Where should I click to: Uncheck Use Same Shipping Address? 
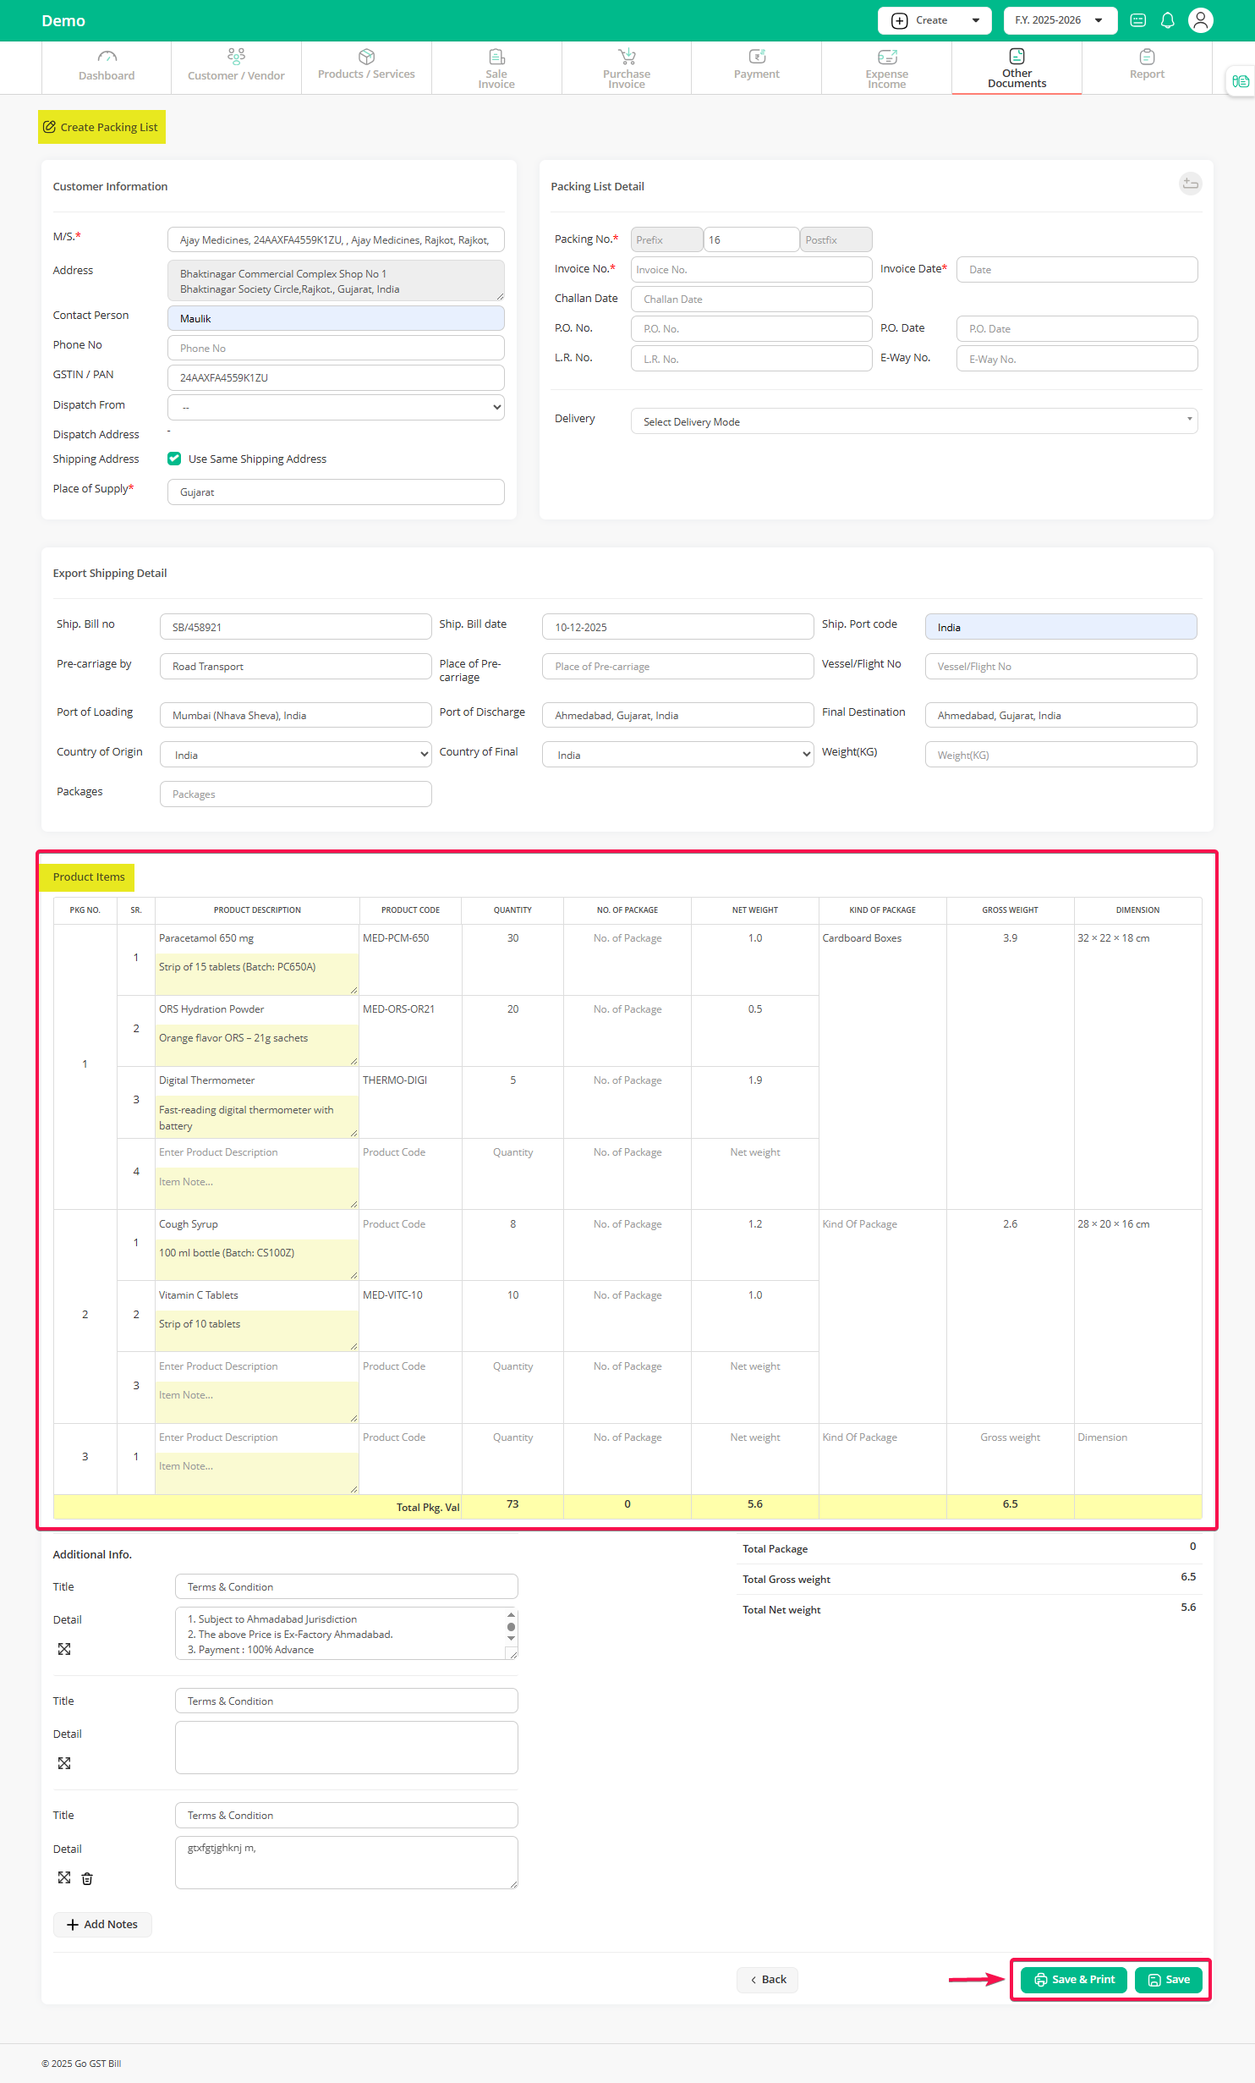174,459
